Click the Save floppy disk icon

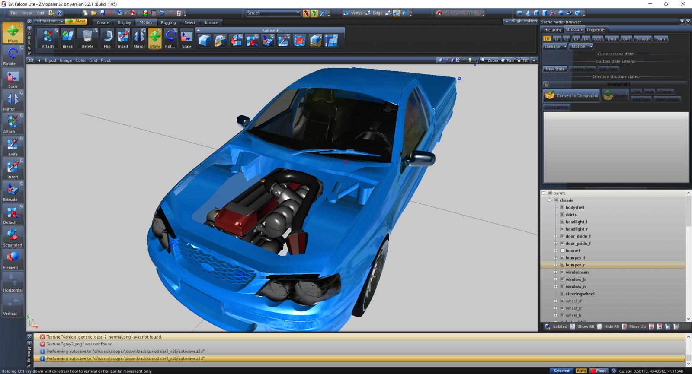pos(102,13)
